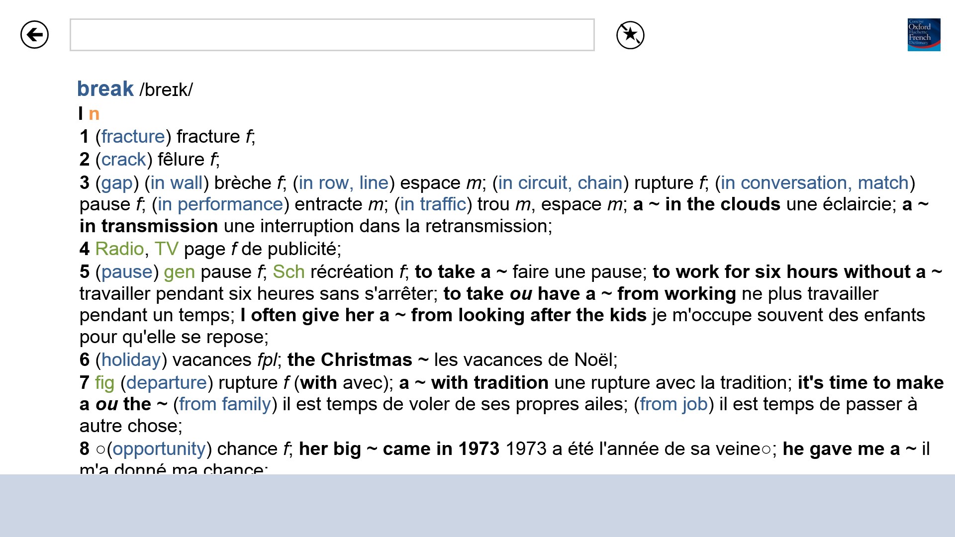Click the headword 'break'
The image size is (955, 537).
(x=105, y=89)
